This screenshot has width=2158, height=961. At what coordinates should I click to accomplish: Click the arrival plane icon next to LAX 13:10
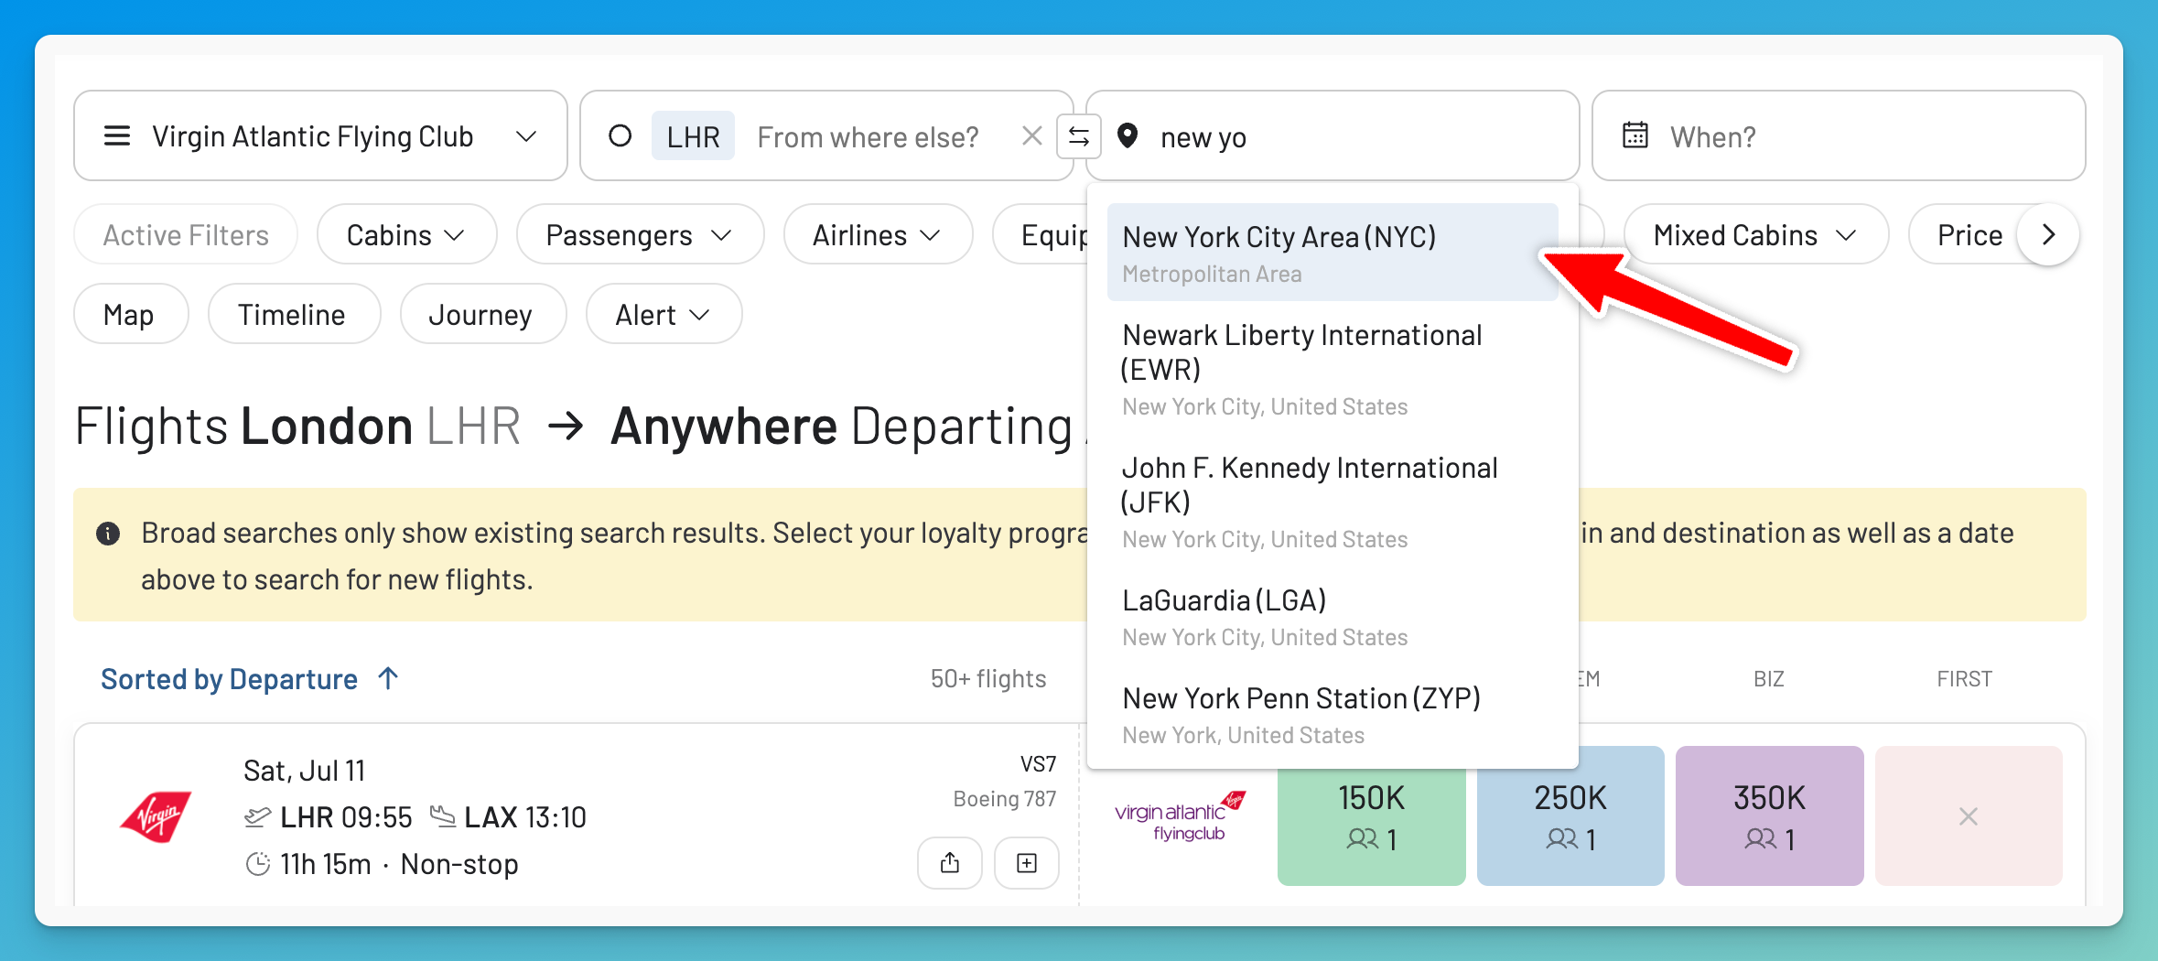click(x=443, y=816)
